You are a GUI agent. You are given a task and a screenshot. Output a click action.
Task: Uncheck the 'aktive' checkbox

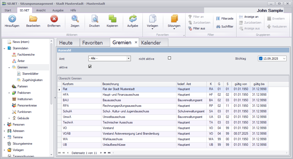[x=90, y=67]
